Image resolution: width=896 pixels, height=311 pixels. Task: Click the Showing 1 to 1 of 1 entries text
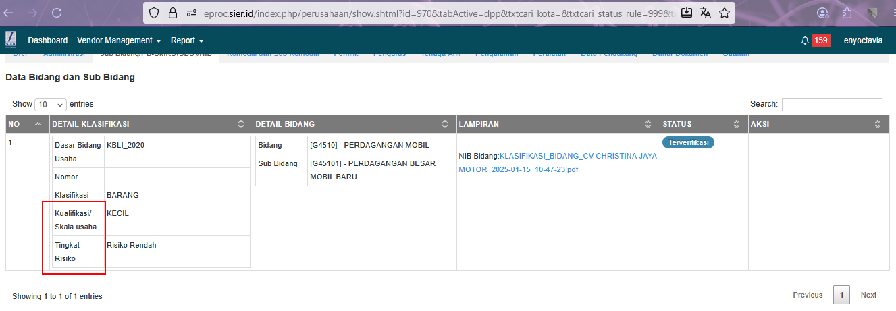57,296
